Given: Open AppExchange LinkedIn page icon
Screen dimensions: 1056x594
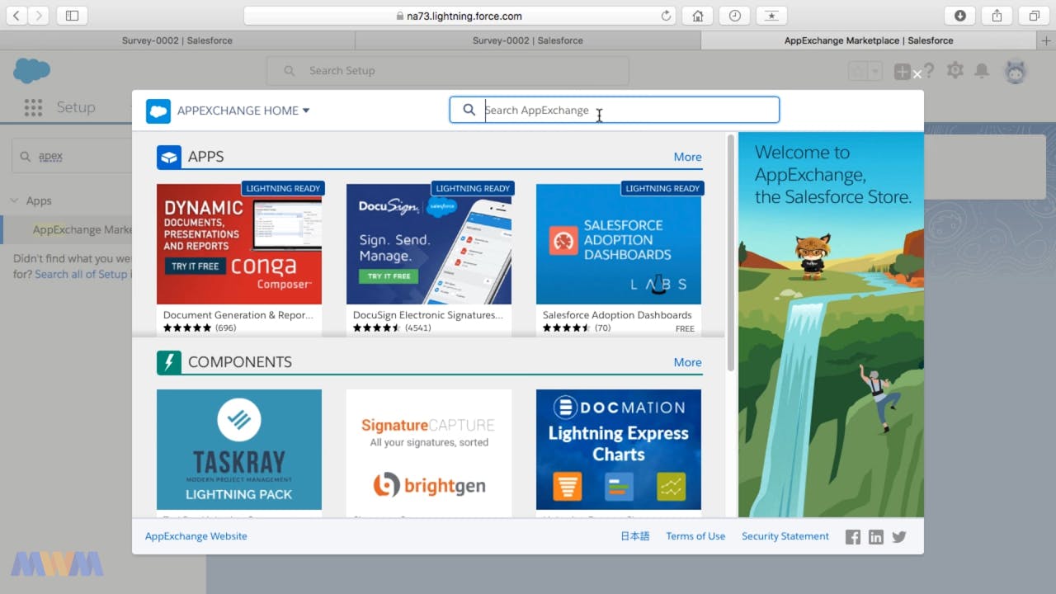Looking at the screenshot, I should (x=876, y=537).
